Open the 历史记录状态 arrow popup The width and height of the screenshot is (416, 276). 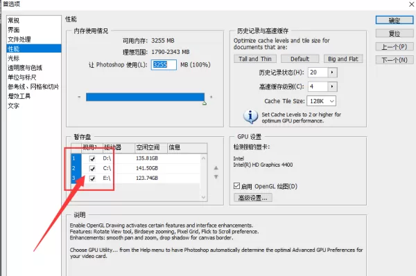(332, 72)
